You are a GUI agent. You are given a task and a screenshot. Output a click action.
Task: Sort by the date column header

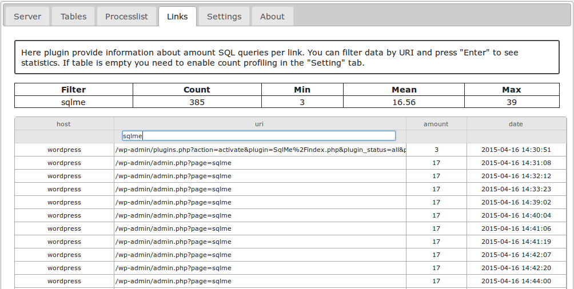tap(516, 124)
